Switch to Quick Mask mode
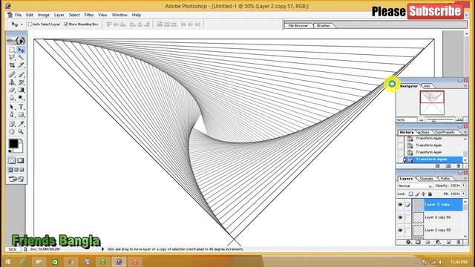This screenshot has width=475, height=267. click(x=21, y=161)
